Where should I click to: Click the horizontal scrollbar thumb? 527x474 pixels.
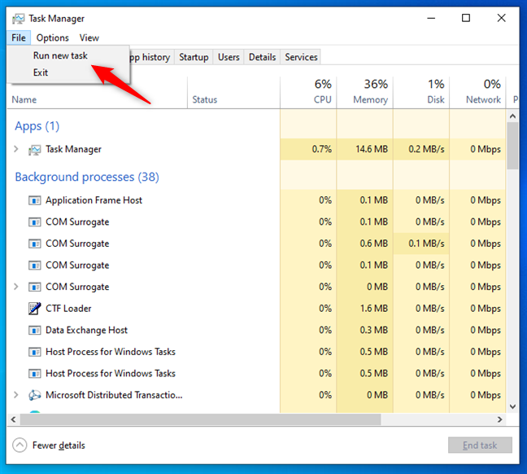(x=200, y=419)
